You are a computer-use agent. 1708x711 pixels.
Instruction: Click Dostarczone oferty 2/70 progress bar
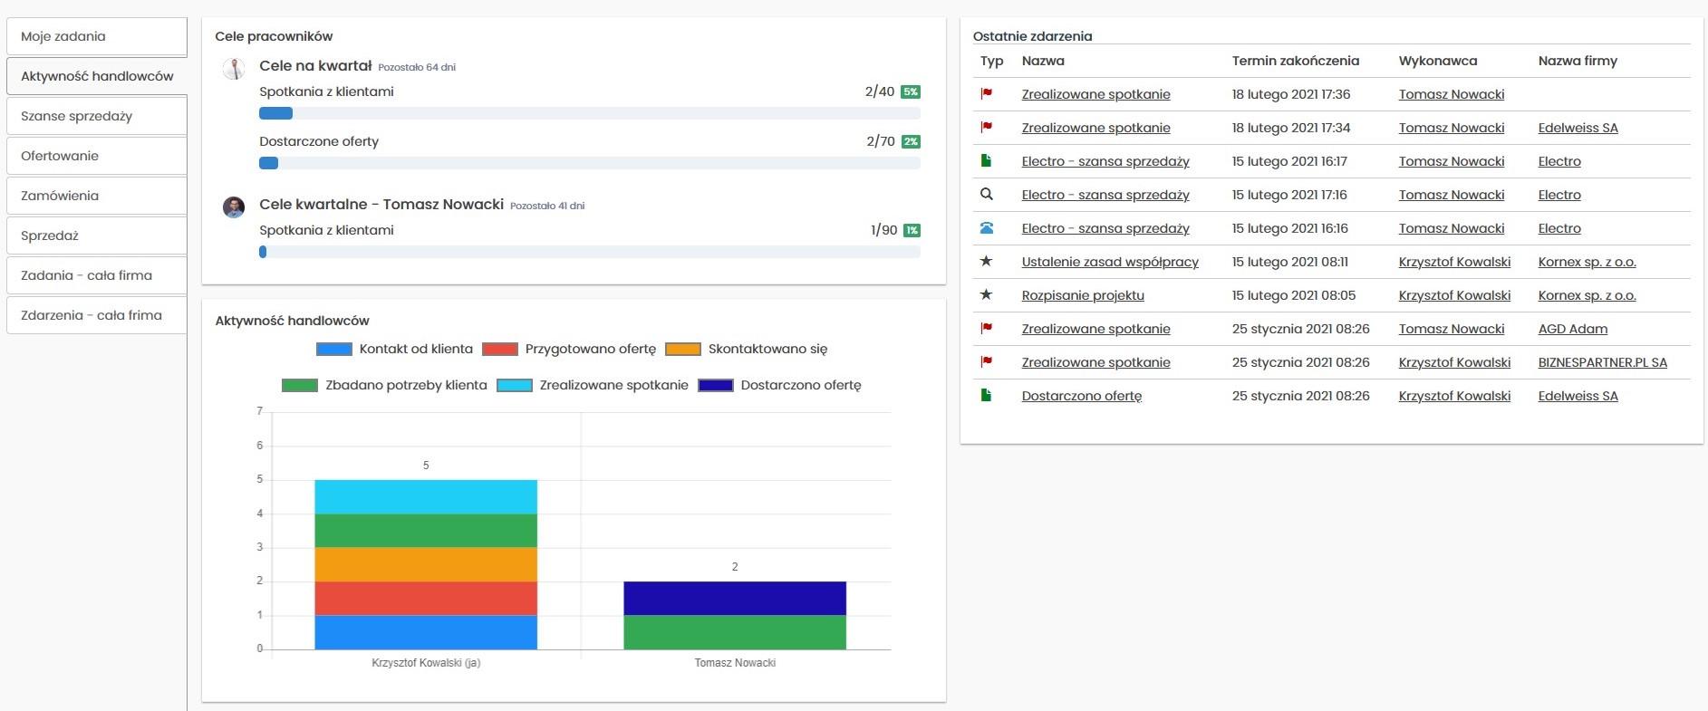590,163
